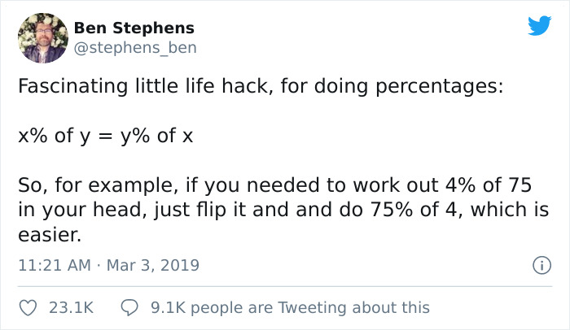Viewport: 570px width, 330px height.
Task: Open the @stephens_ben handle link
Action: [134, 48]
